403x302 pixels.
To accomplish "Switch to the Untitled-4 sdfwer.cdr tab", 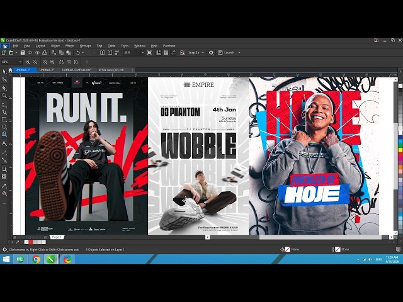I will tap(77, 70).
